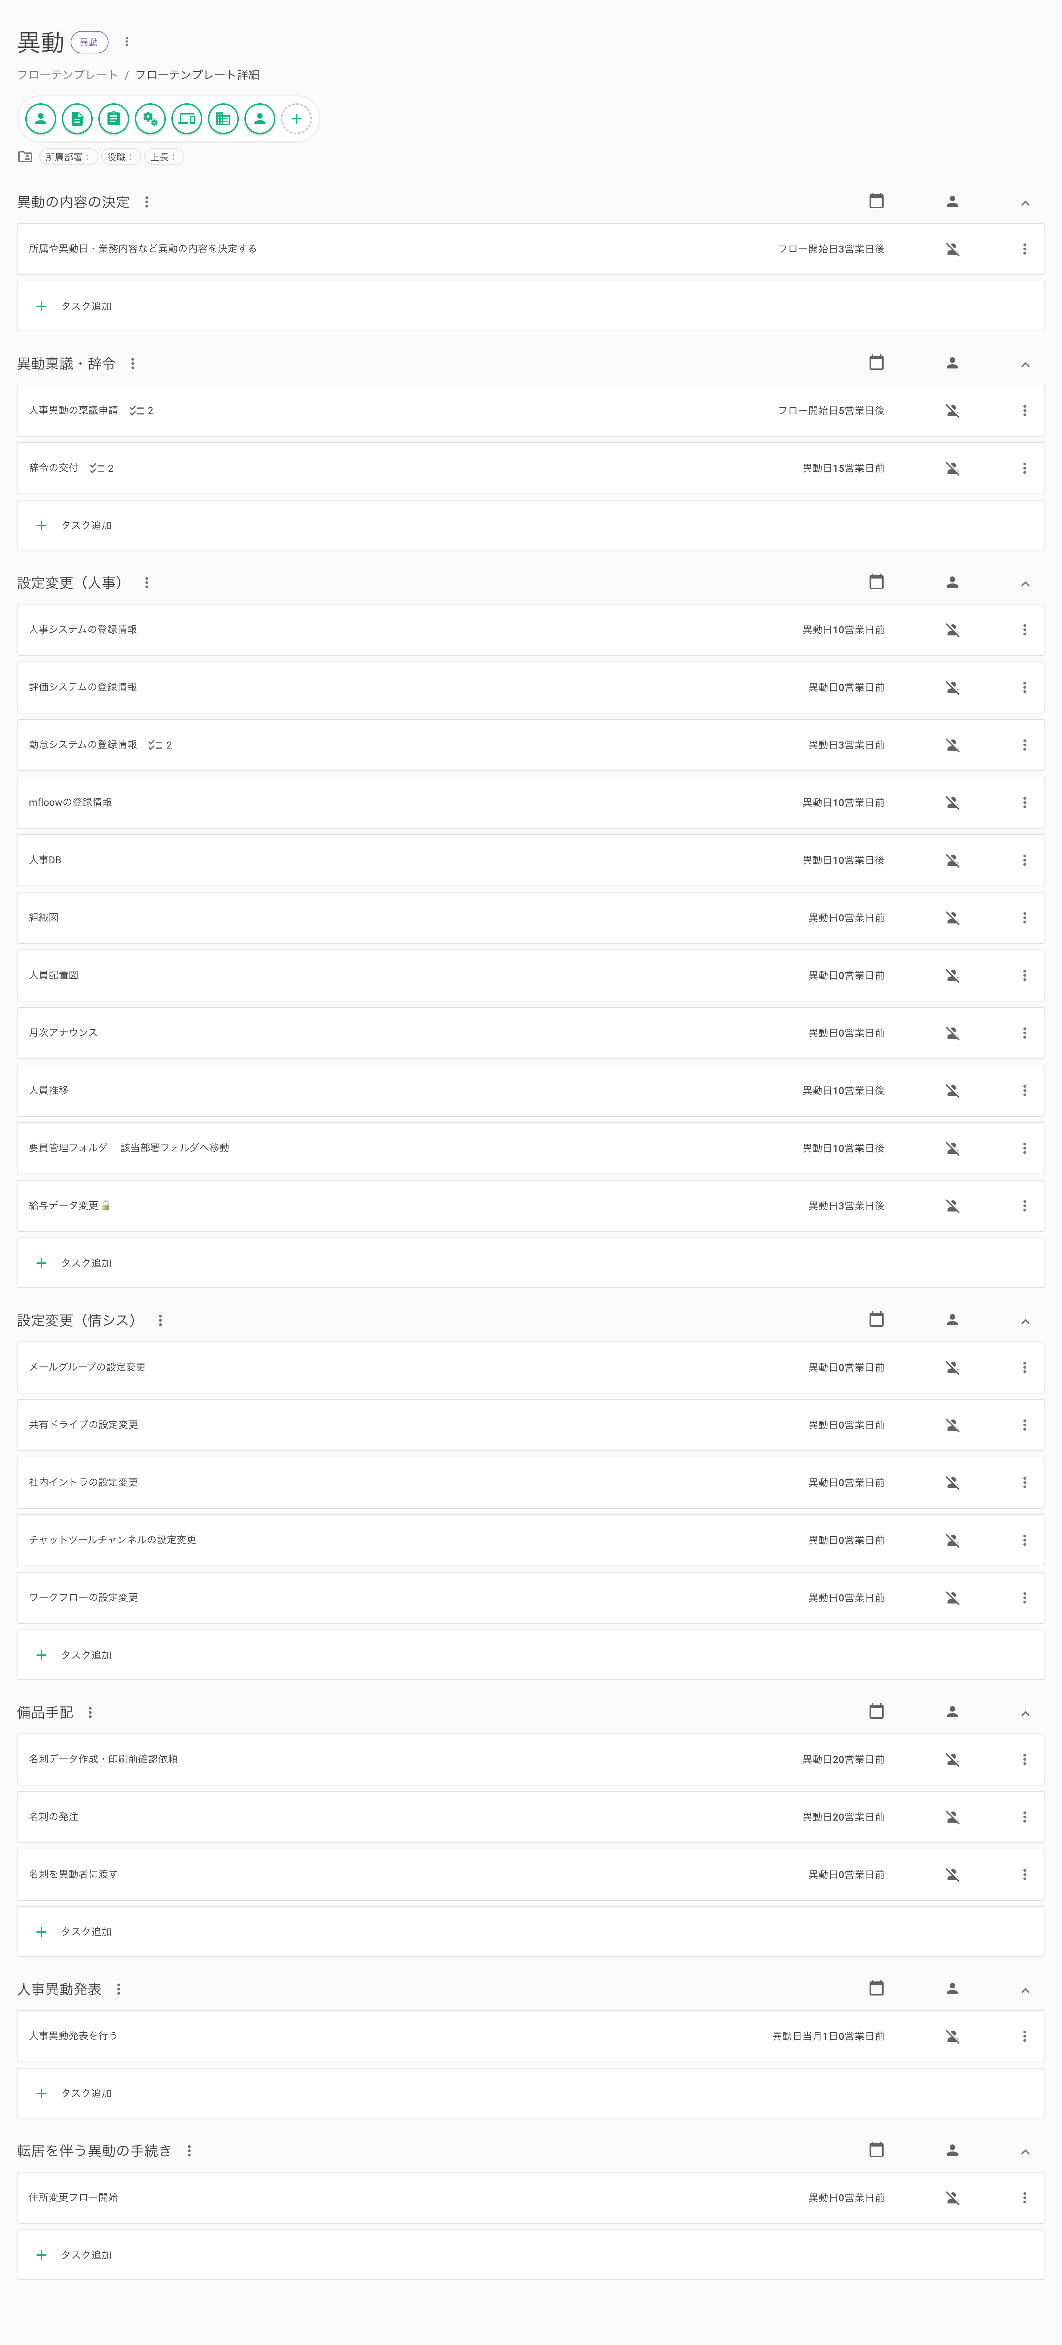Viewport: 1062px width, 2345px height.
Task: Open kebab menu beside 異動の内容の決定 heading
Action: (x=146, y=202)
